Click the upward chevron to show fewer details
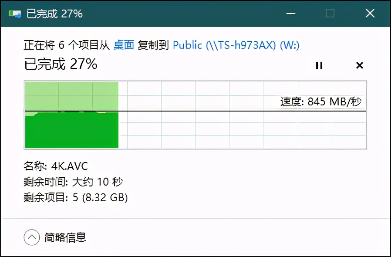The width and height of the screenshot is (391, 257). (x=32, y=237)
